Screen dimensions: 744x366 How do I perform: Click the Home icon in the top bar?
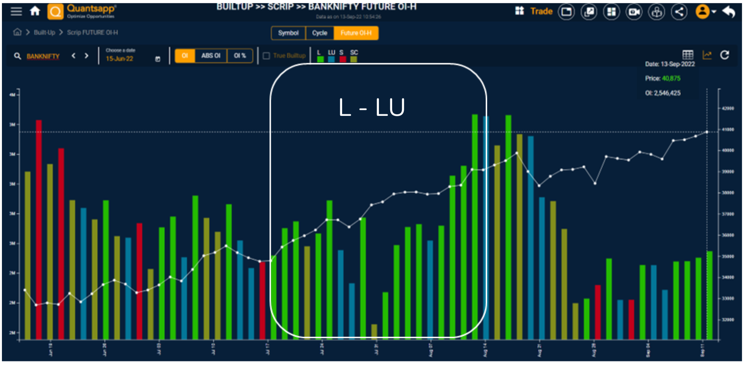(x=35, y=11)
